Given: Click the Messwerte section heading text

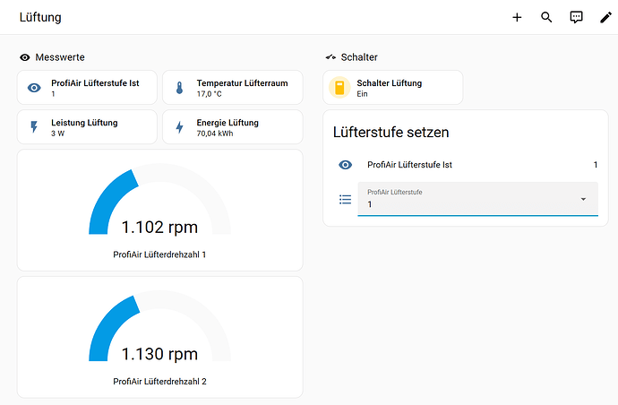Looking at the screenshot, I should point(60,57).
